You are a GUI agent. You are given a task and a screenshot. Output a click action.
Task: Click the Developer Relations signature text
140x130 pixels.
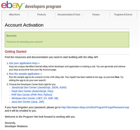16,126
